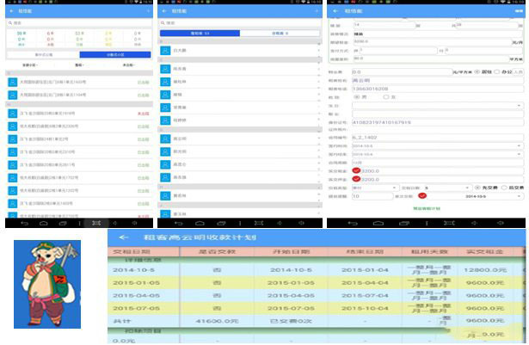Tap back arrow in middle tenant list header
This screenshot has height=345, width=529.
(165, 10)
